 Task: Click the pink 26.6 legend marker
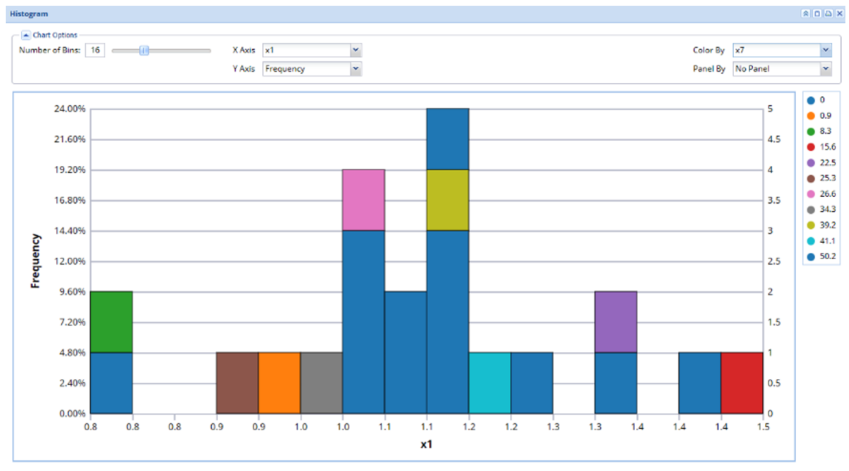(x=810, y=194)
